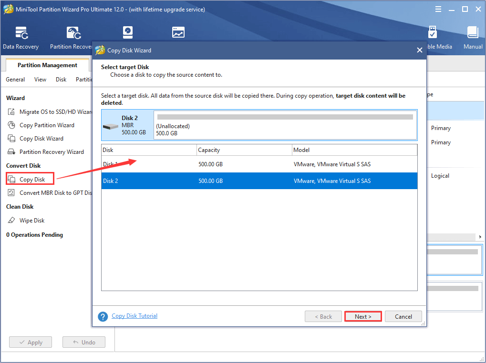Open the Disk Benchmark toolbar icon
This screenshot has width=486, height=363.
[x=128, y=32]
